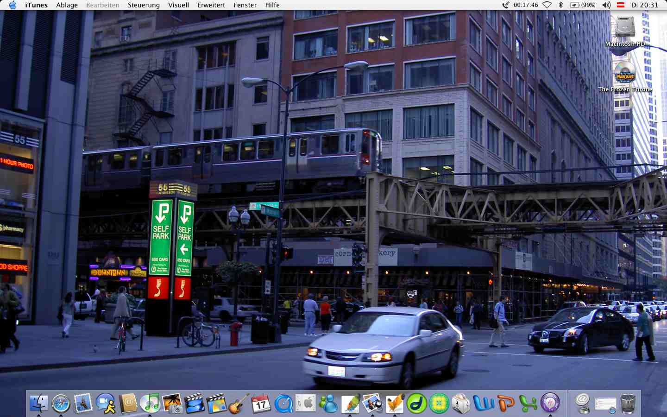Open the Steuerung menu
The width and height of the screenshot is (667, 417).
tap(144, 5)
